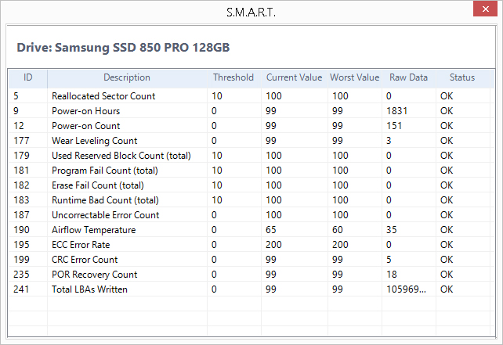Viewport: 503px width, 345px height.
Task: Click the ID cell 5
Action: 16,95
